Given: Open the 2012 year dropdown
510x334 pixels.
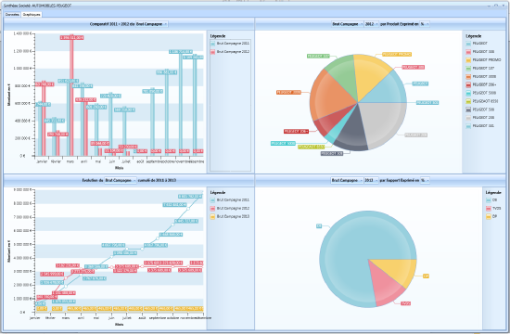Looking at the screenshot, I should [x=372, y=24].
